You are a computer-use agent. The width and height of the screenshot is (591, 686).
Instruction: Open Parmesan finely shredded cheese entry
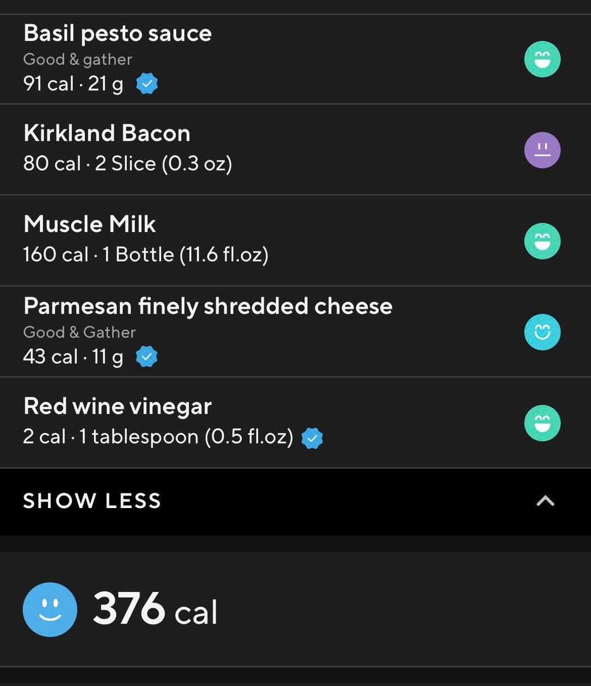click(x=296, y=331)
